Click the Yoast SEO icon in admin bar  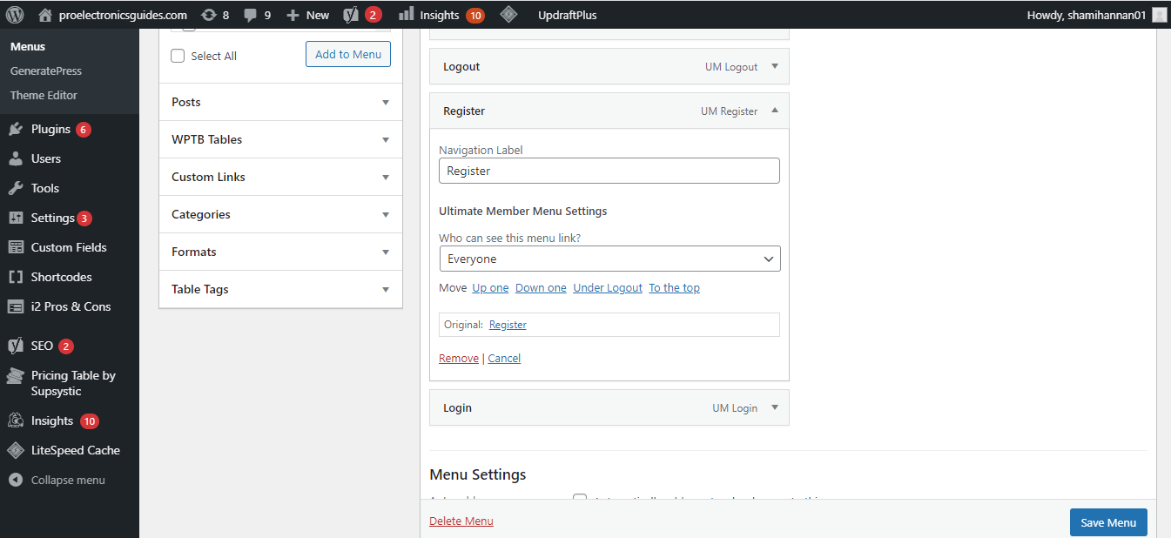tap(352, 15)
